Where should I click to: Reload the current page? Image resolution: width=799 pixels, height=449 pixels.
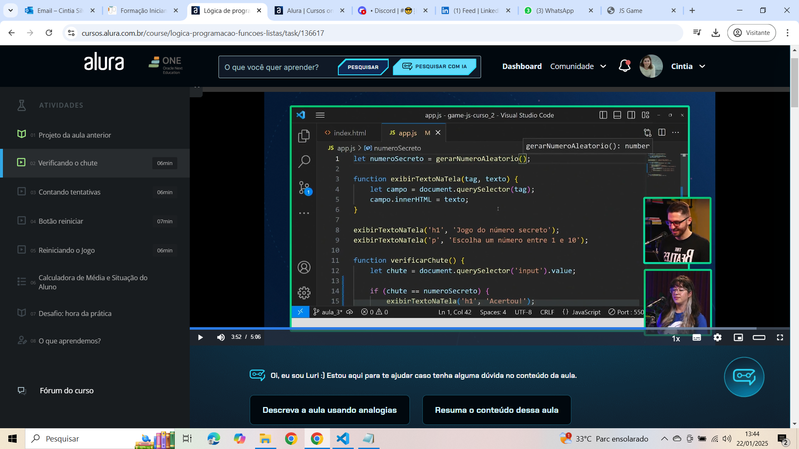tap(49, 33)
